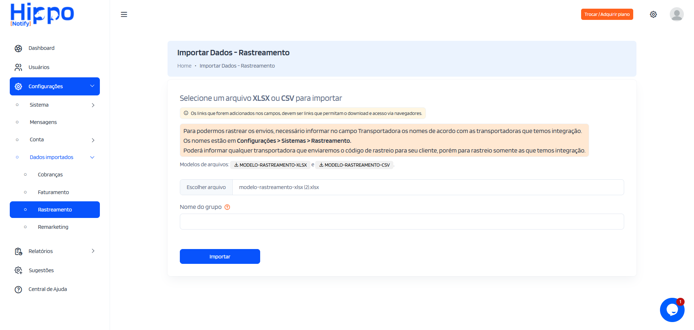Open the Remarketing submenu item

(55, 227)
